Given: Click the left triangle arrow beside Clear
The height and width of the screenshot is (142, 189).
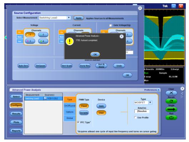Looking at the screenshot, I should (x=182, y=93).
